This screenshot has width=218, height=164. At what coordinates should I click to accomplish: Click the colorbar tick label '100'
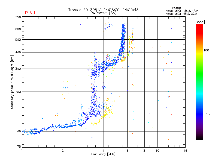click(x=206, y=50)
